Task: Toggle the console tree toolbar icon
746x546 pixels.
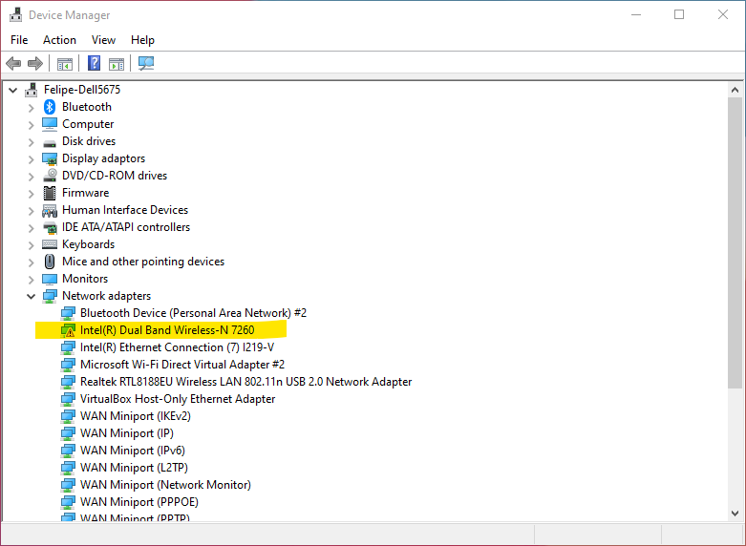Action: click(65, 63)
